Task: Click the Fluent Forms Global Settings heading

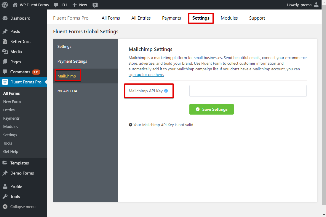Action: click(86, 31)
